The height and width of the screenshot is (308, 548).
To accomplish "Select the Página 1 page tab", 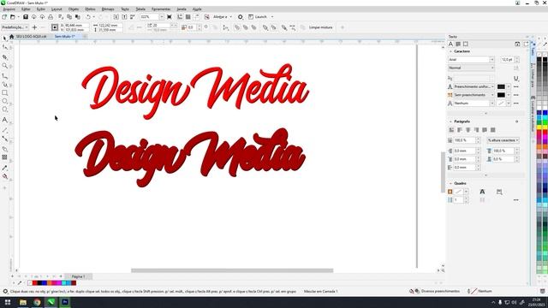I will [78, 276].
